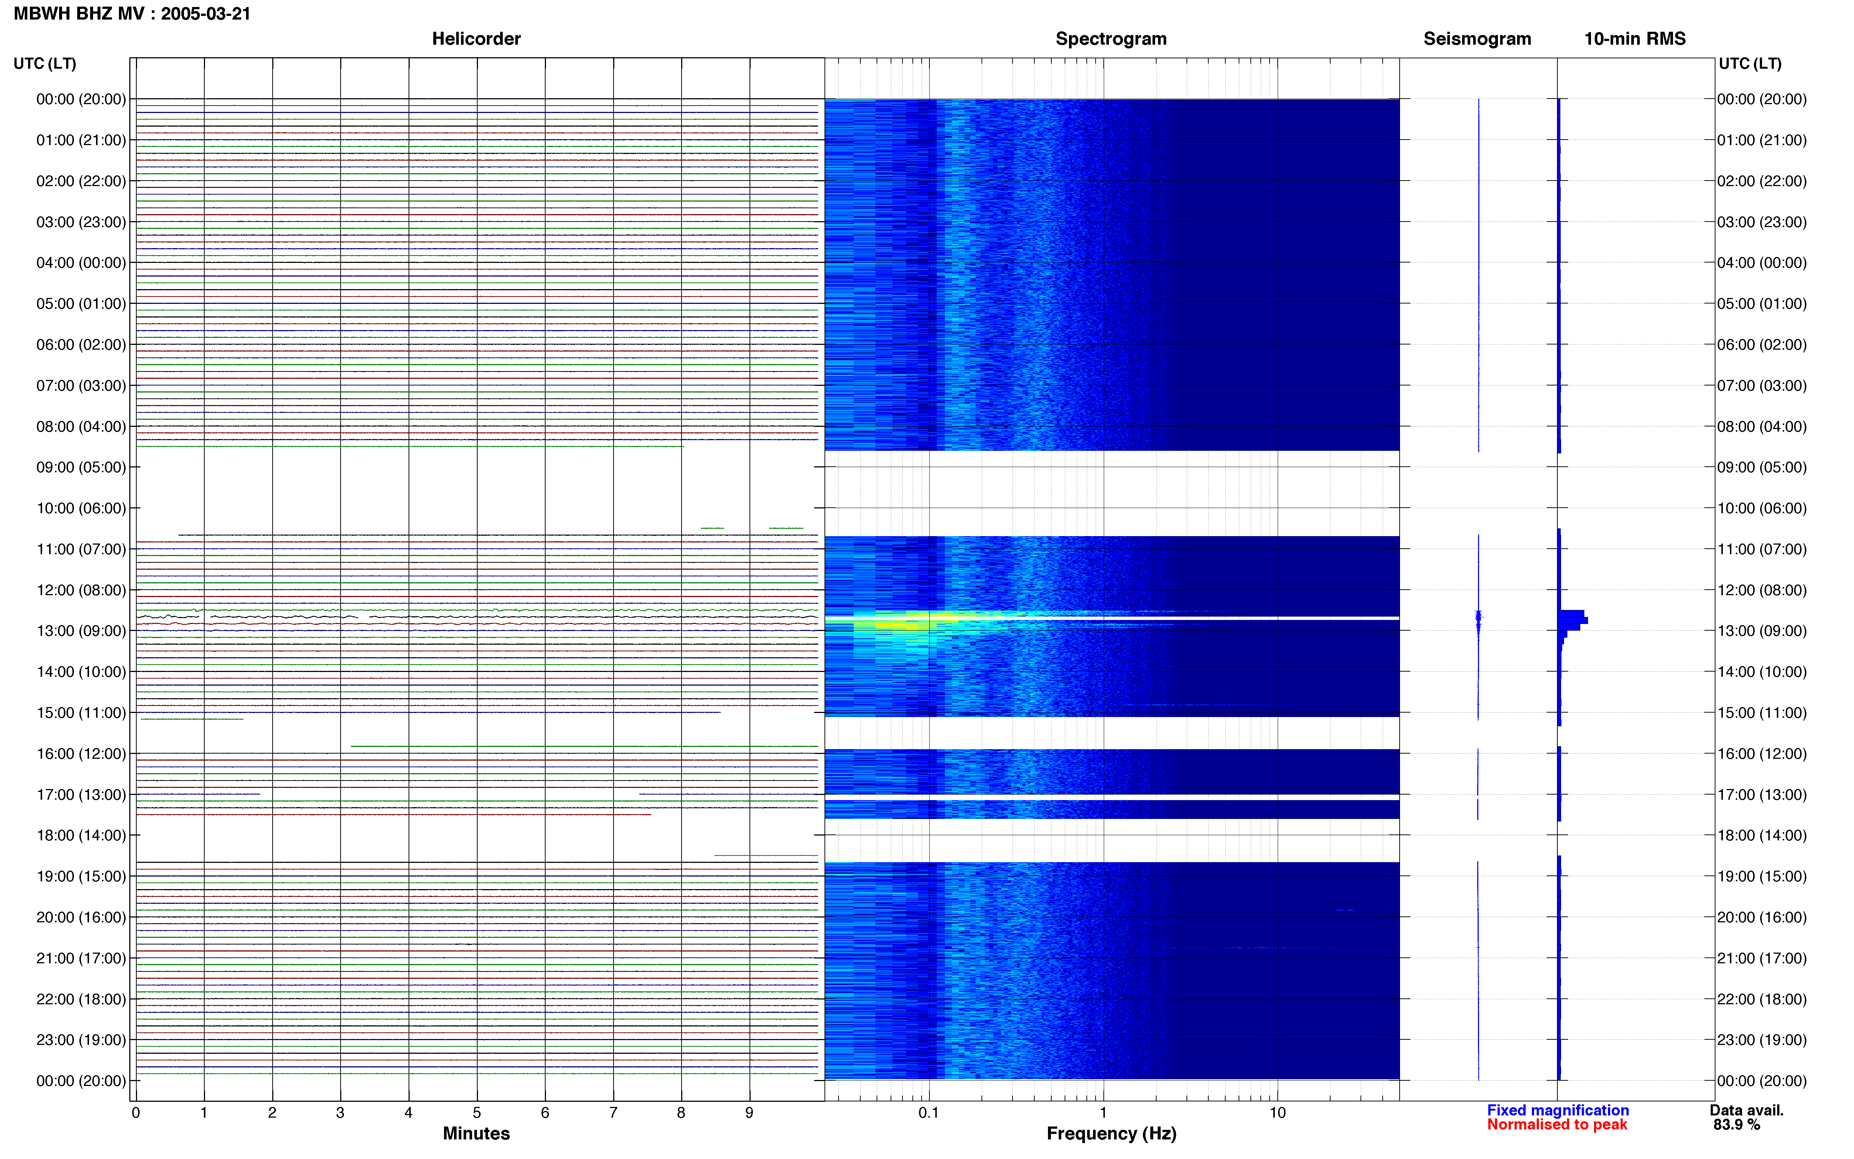Click the spectrogram data gap at 09:00
The image size is (1854, 1159).
point(1112,493)
